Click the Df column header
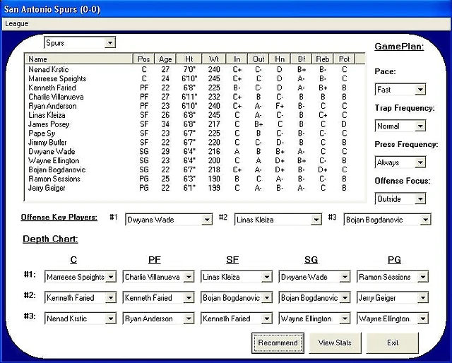Image resolution: width=452 pixels, height=363 pixels. (x=302, y=59)
